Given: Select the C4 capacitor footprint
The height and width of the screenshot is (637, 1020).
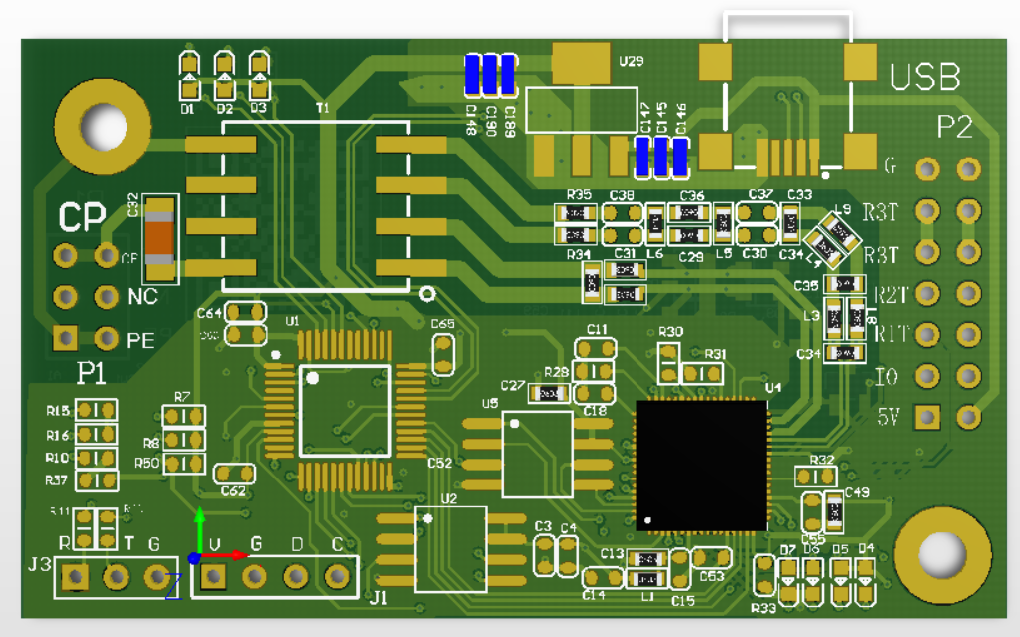Looking at the screenshot, I should point(567,555).
